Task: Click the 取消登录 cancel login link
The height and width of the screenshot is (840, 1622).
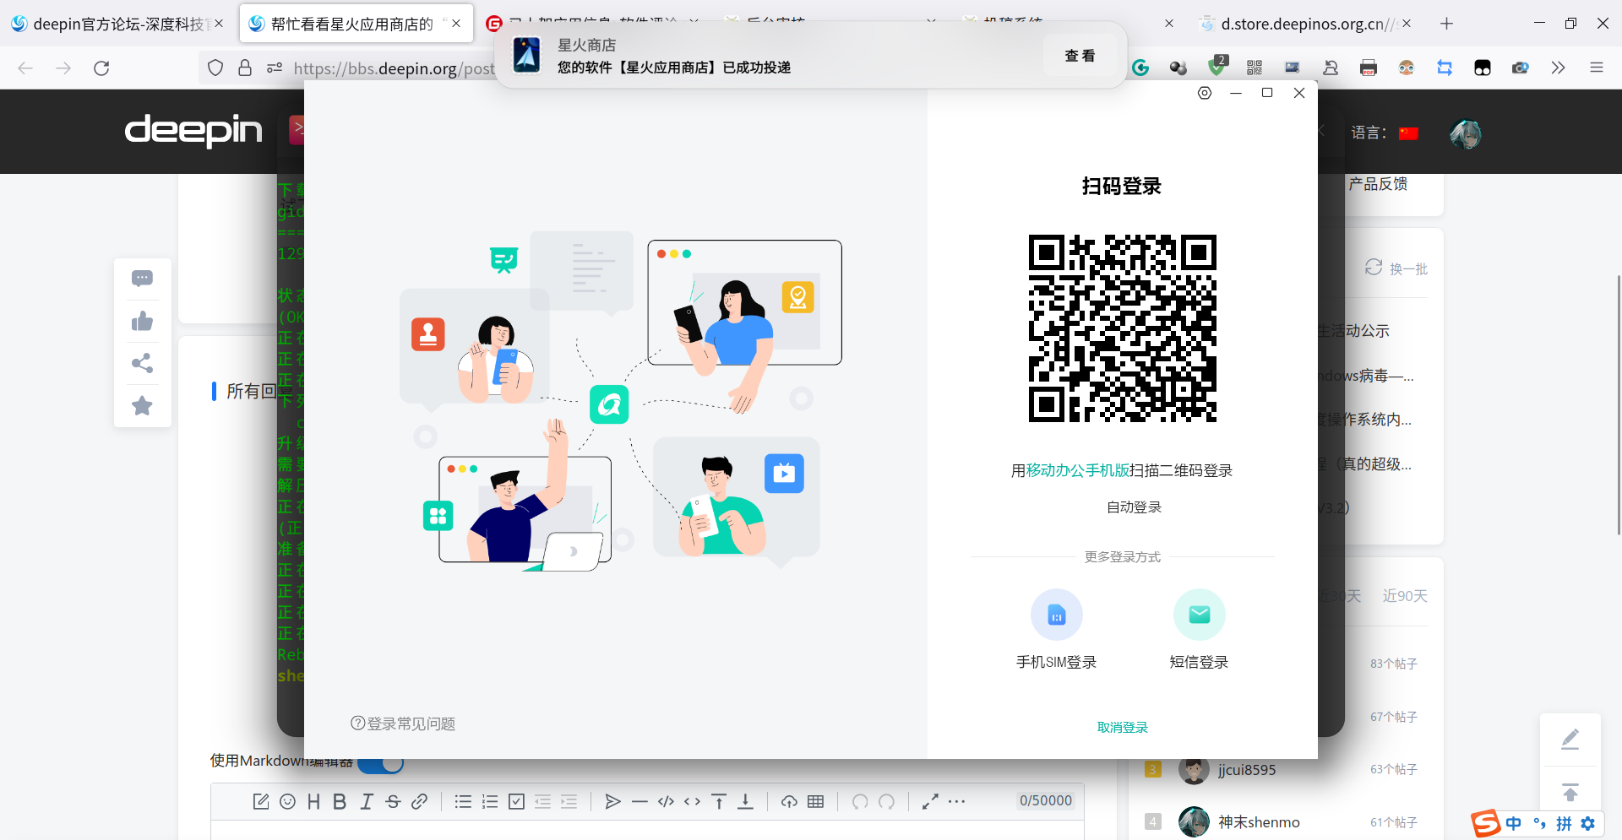Action: [1122, 727]
